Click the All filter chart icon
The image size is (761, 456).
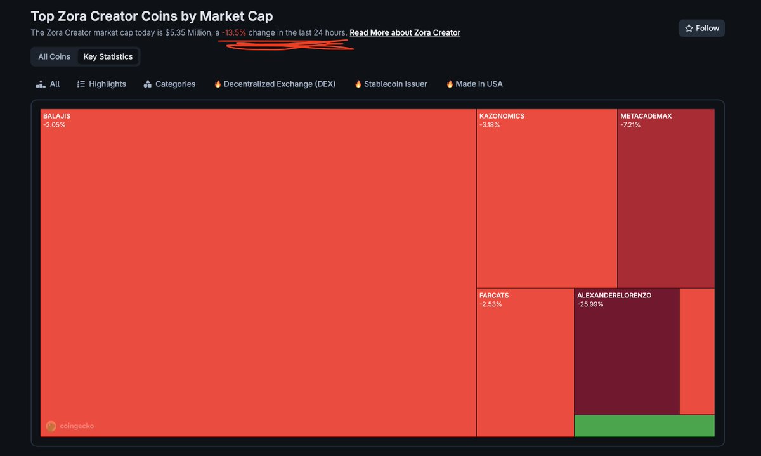coord(41,84)
